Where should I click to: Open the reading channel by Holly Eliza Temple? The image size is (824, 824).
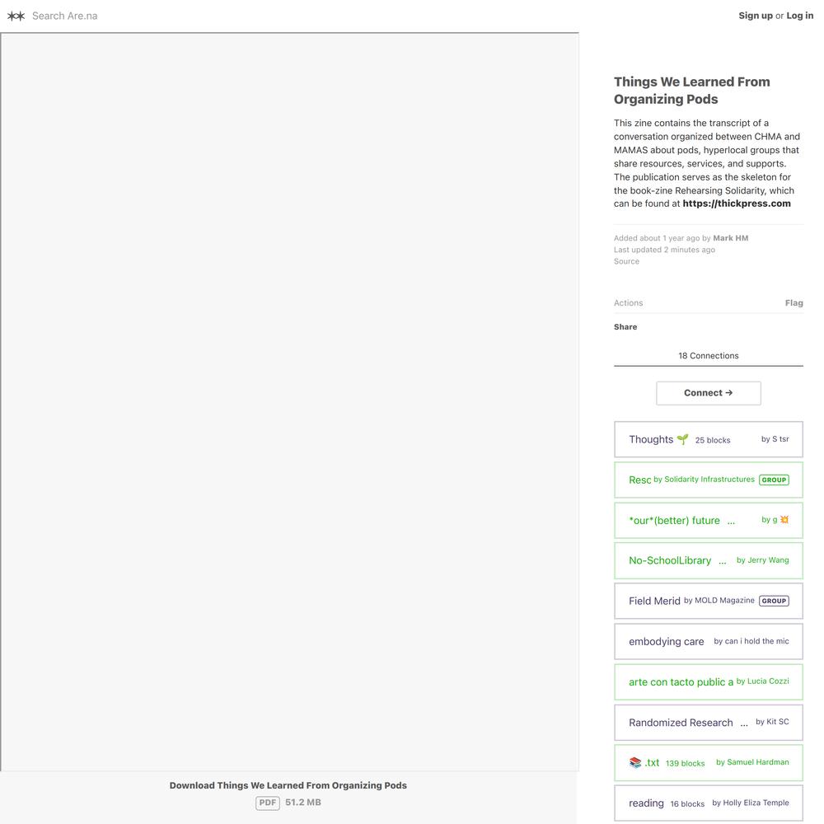pos(709,803)
